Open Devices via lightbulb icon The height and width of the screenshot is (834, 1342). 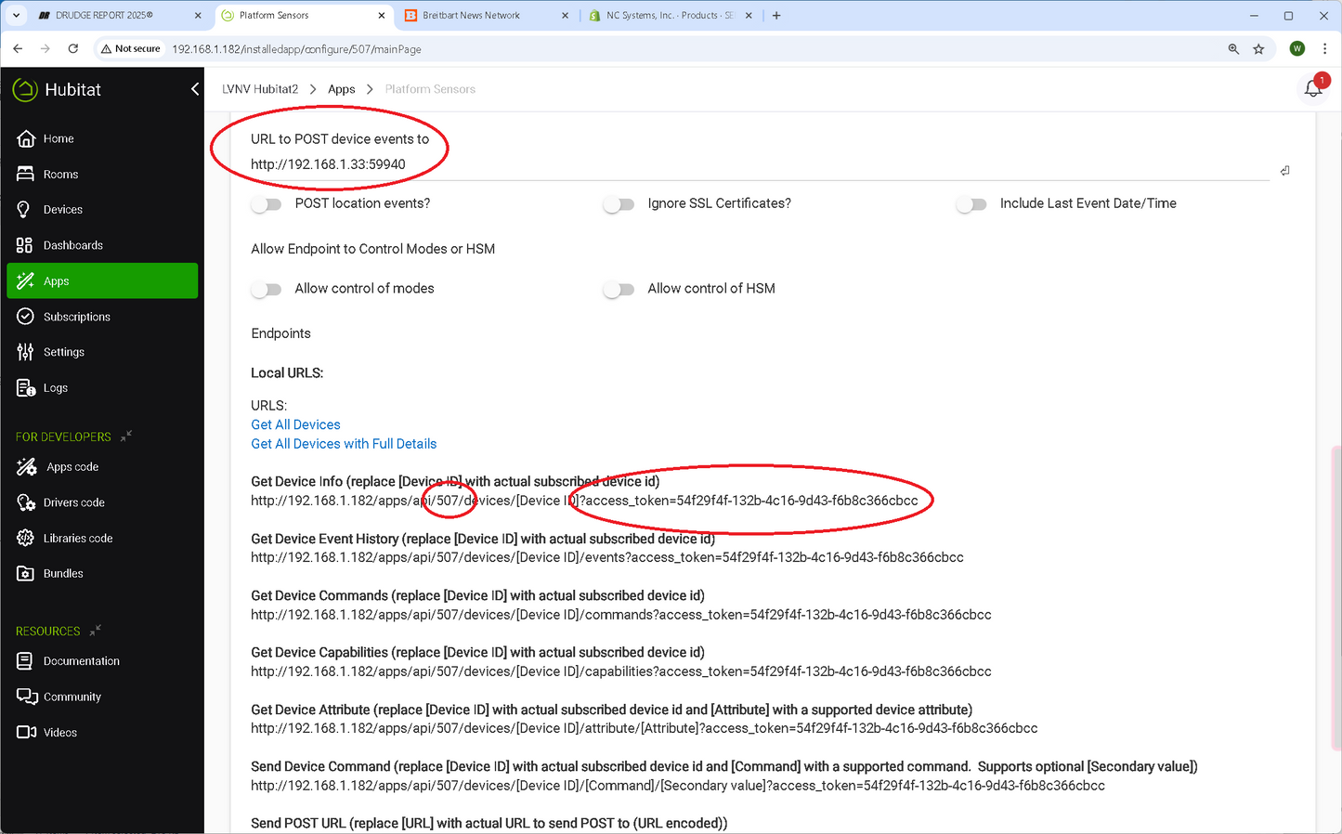(25, 210)
